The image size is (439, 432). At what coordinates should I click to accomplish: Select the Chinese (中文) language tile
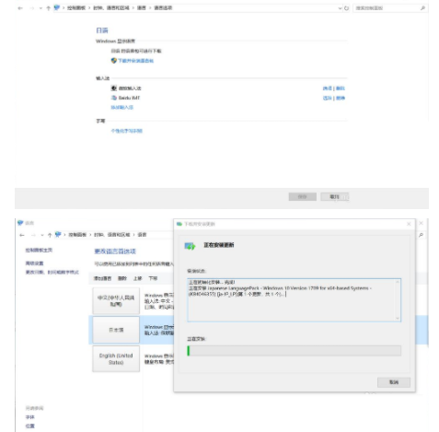click(x=116, y=301)
